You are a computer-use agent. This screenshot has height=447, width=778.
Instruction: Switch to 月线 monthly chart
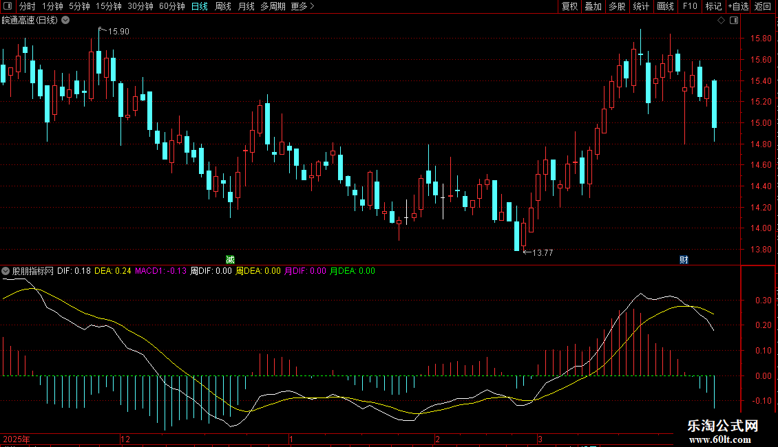click(x=246, y=6)
